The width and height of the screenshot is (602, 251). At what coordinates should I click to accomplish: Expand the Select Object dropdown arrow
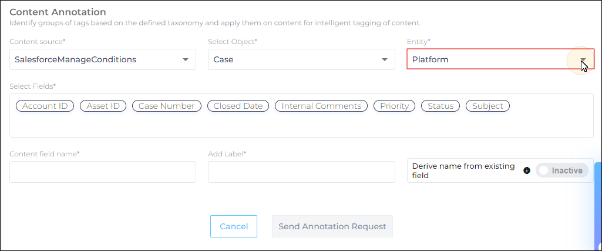384,59
